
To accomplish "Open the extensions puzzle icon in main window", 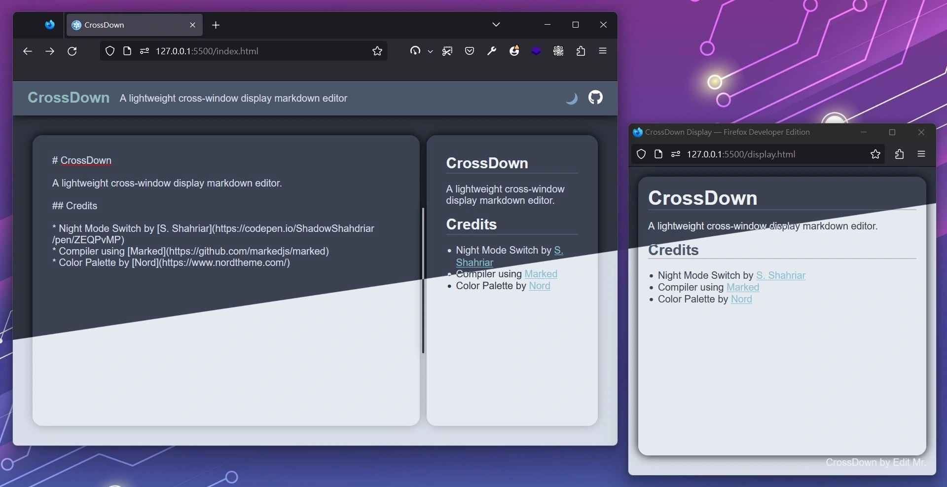I will [581, 51].
